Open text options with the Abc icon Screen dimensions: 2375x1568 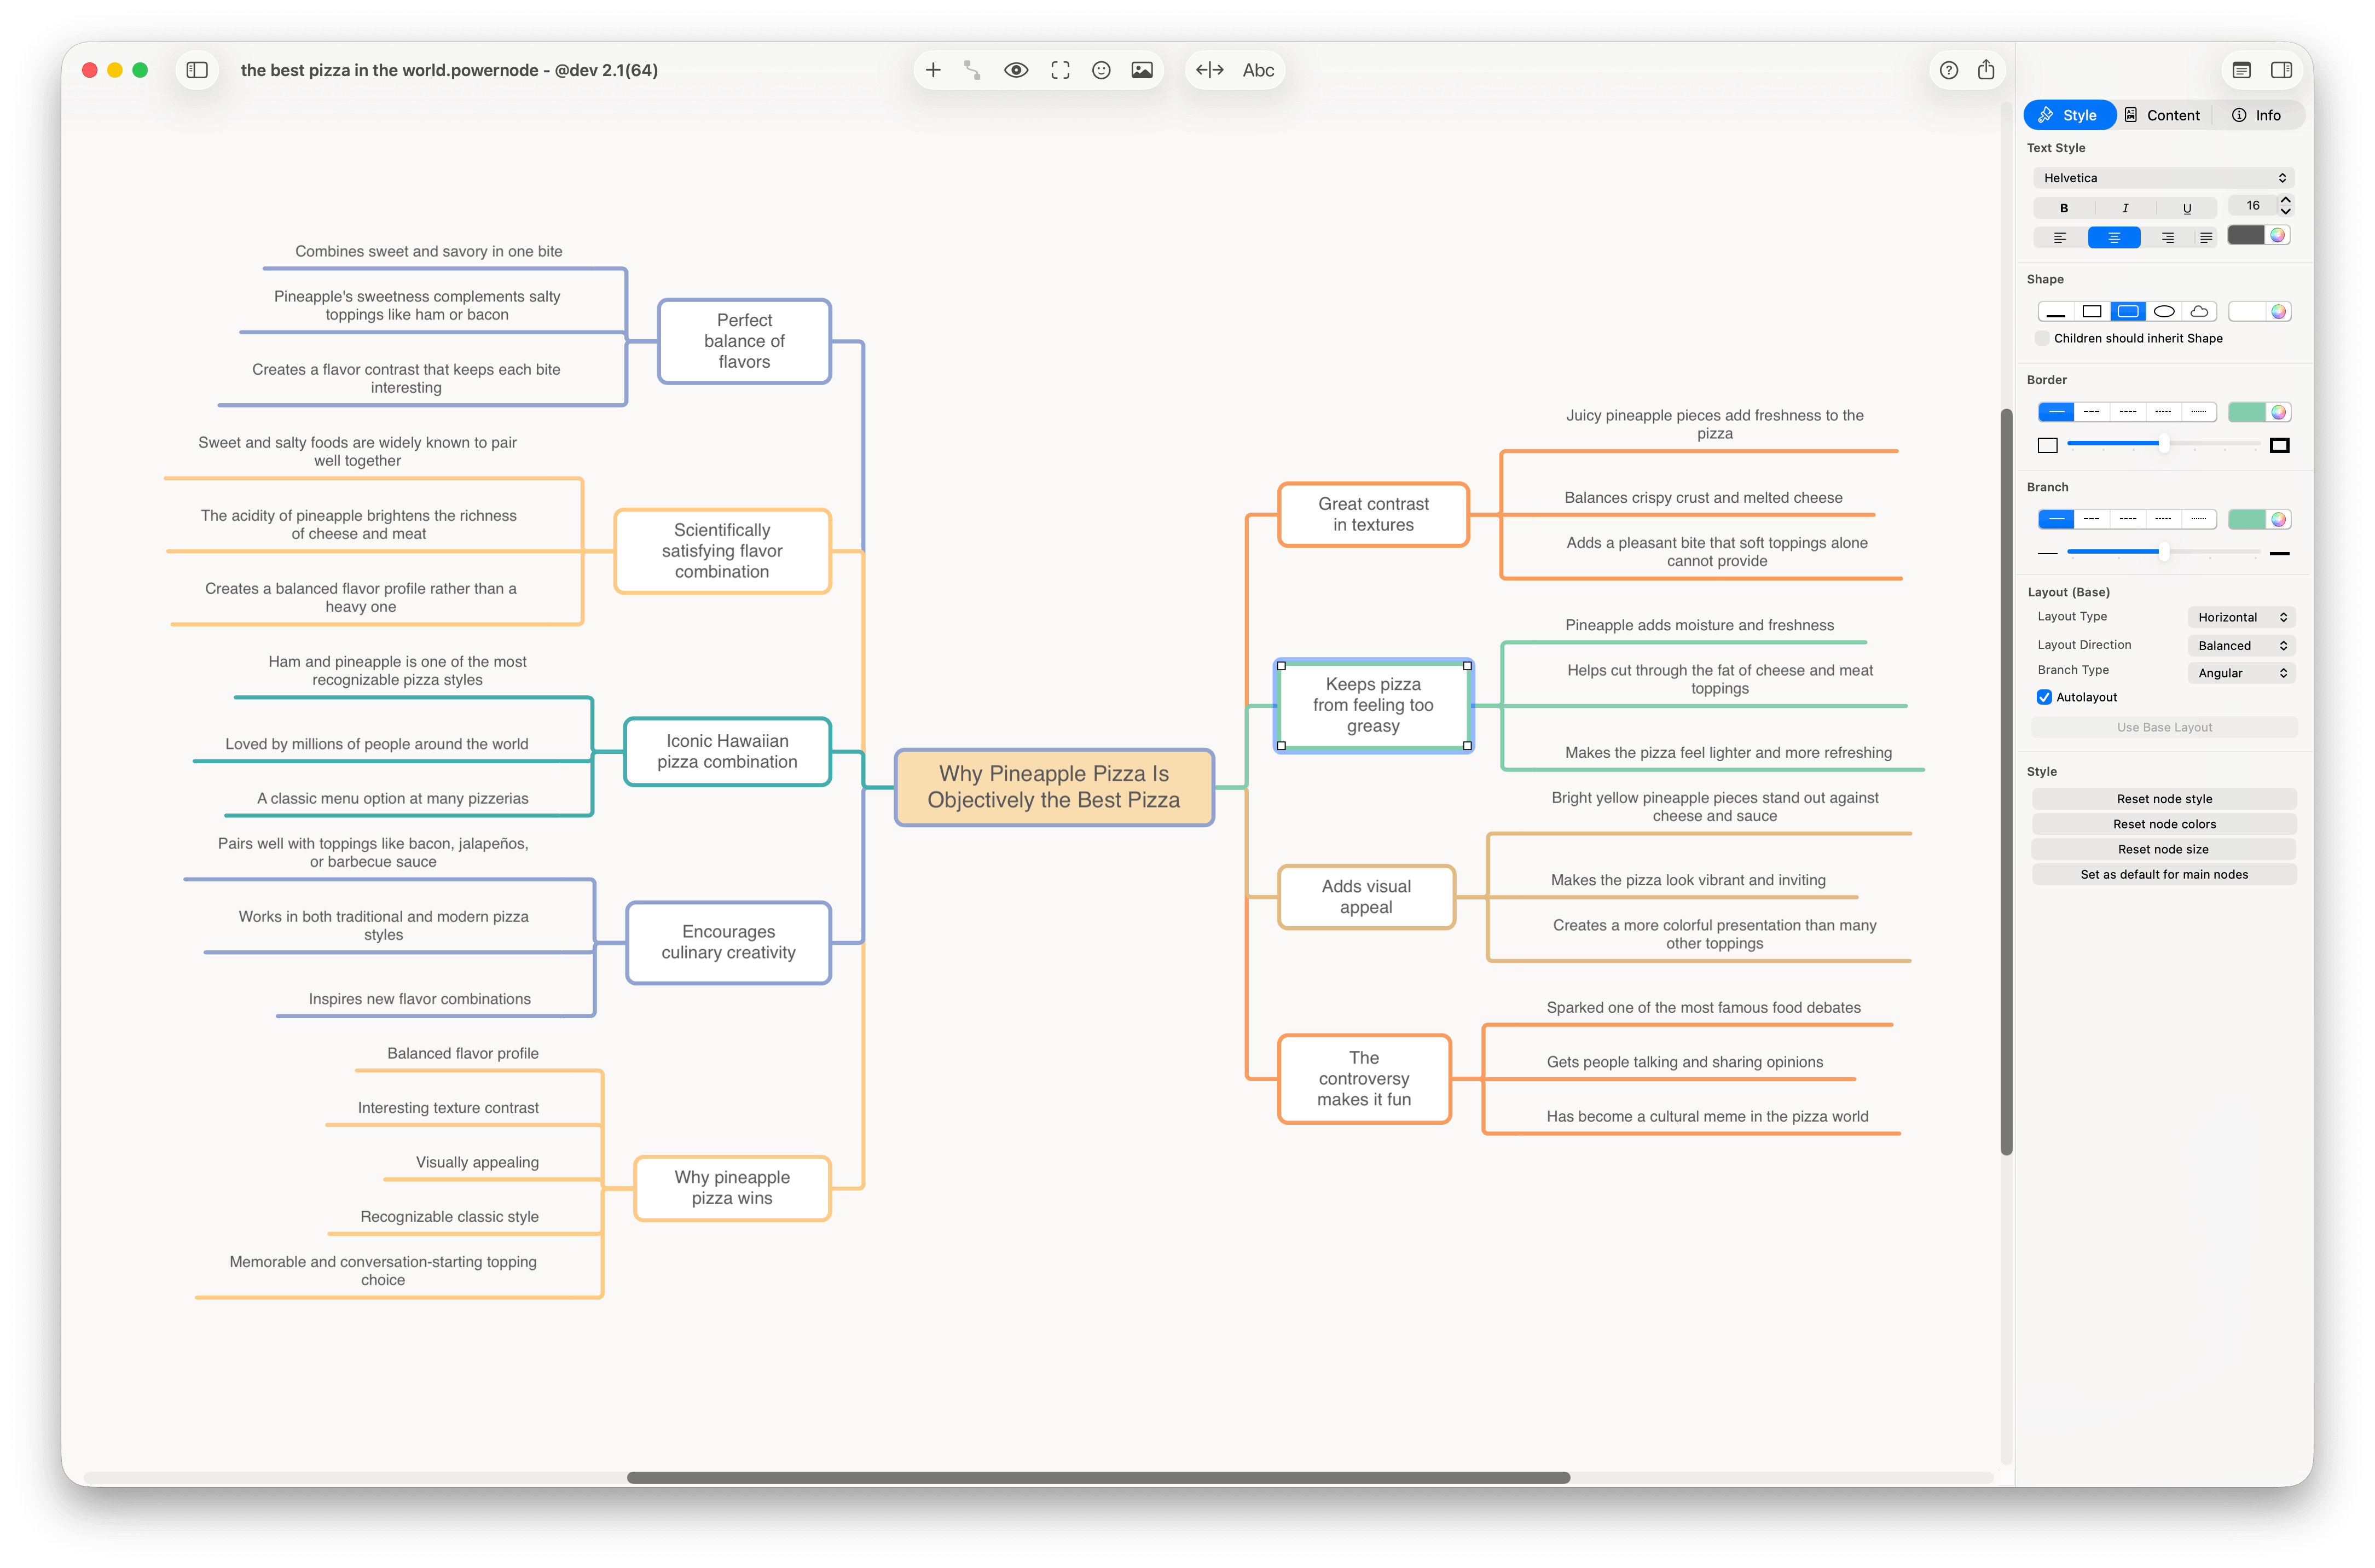point(1258,70)
